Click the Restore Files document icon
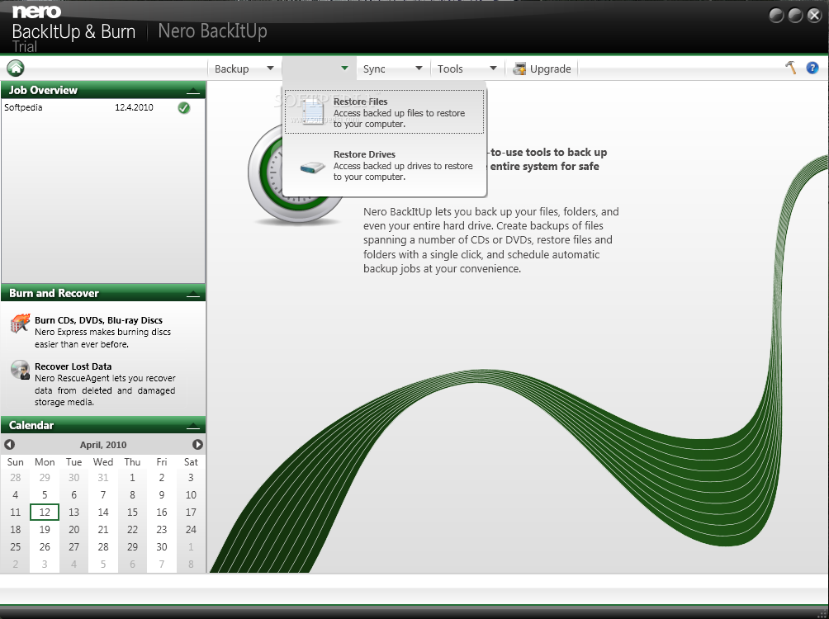The width and height of the screenshot is (829, 619). click(x=312, y=112)
